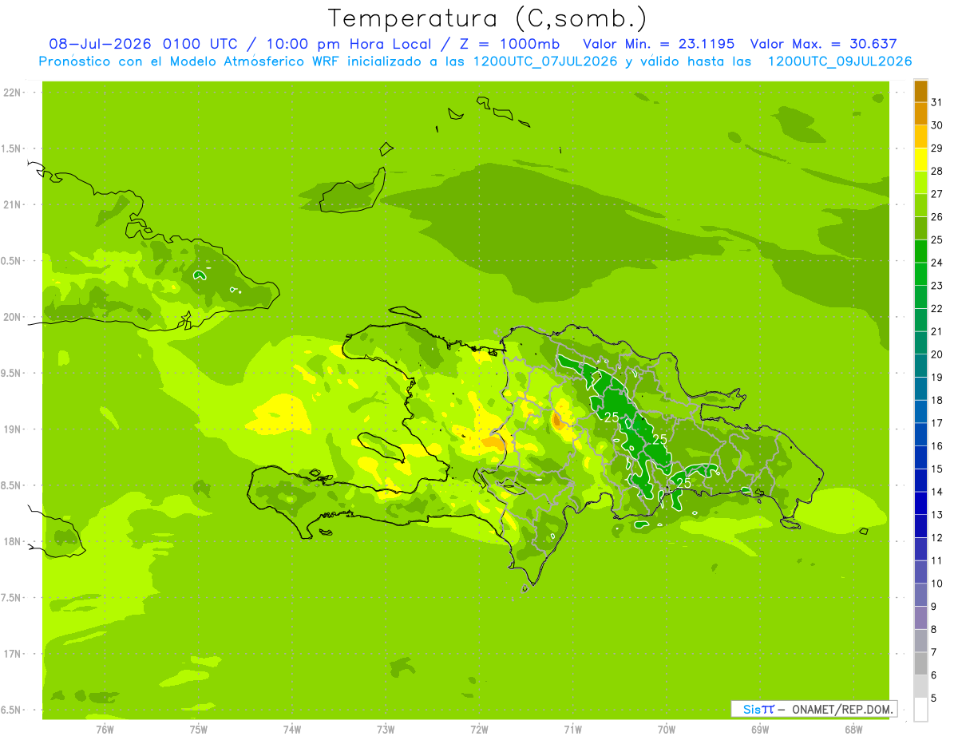Click the "1200UTC_09JUL2026" valid-until time

840,61
